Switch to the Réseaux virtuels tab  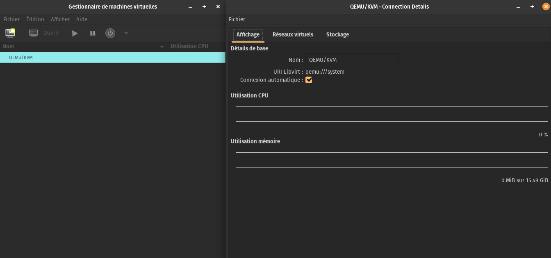click(293, 35)
